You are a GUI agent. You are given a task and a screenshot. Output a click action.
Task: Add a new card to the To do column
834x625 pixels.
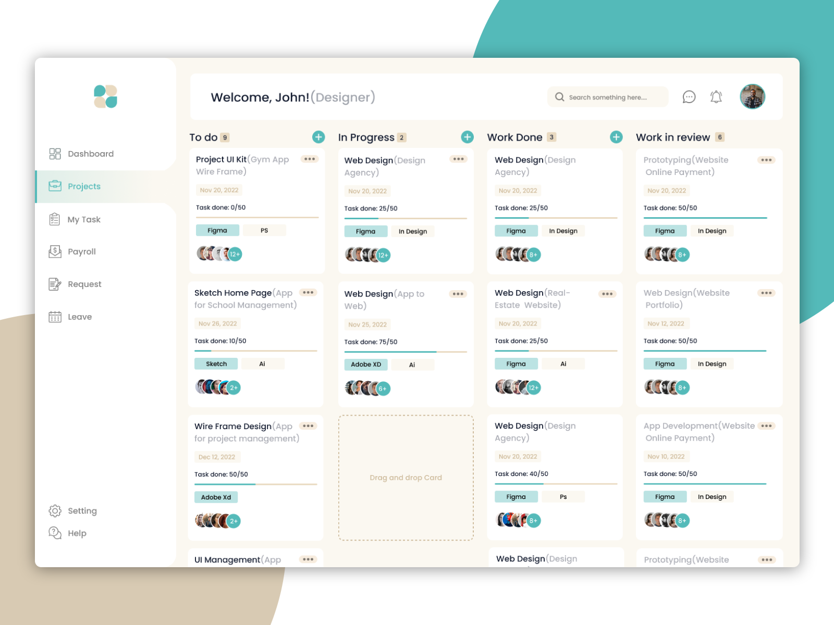coord(319,137)
